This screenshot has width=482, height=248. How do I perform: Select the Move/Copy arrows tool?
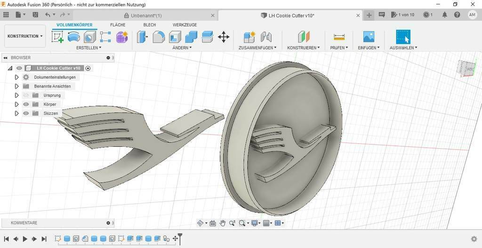pos(224,37)
